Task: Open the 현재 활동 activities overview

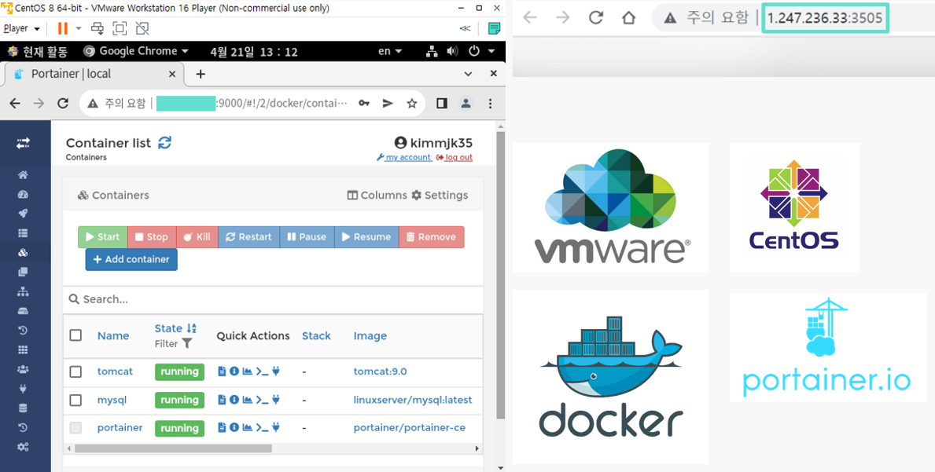Action: [37, 51]
